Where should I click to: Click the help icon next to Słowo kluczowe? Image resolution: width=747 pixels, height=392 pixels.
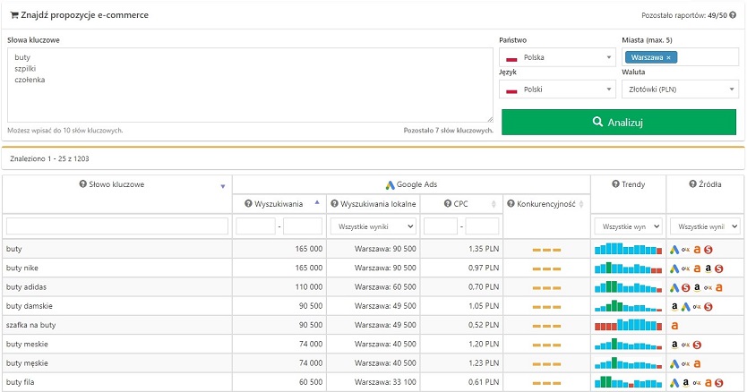(x=83, y=184)
